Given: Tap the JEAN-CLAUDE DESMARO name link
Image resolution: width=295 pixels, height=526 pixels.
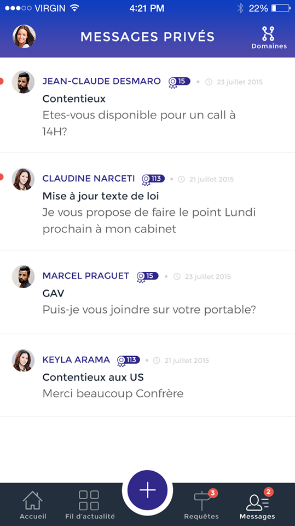Looking at the screenshot, I should [102, 81].
